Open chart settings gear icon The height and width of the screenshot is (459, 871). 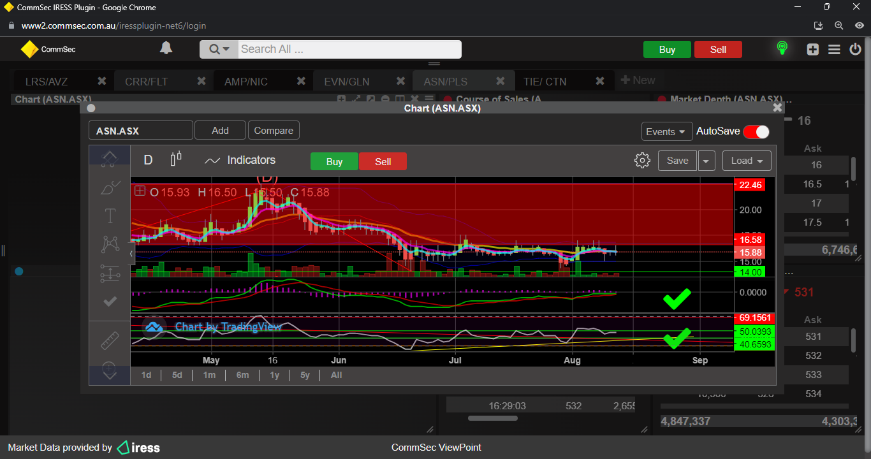(x=642, y=161)
